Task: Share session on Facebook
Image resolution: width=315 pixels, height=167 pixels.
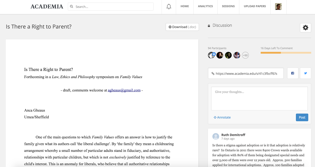Action: click(293, 73)
